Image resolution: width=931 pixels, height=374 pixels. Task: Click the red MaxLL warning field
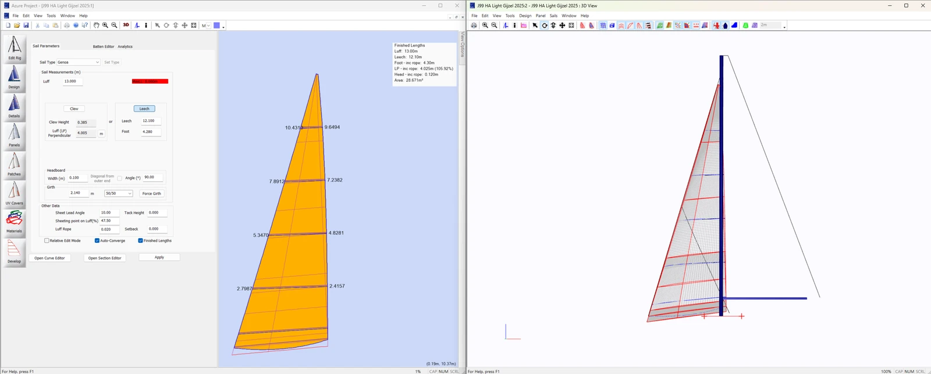click(150, 81)
